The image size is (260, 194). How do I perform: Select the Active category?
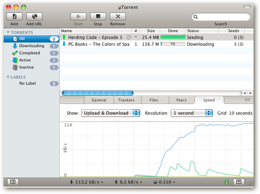(31, 60)
